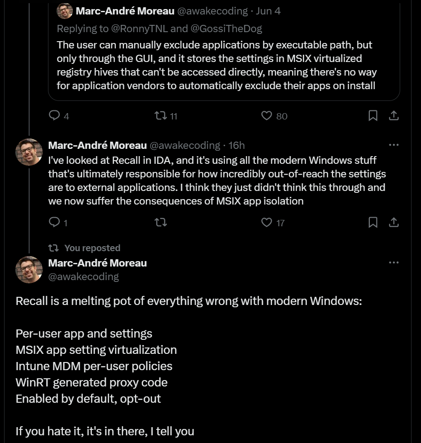Repost the tweet with 11 reposts
Screen dimensions: 421x443
(161, 116)
